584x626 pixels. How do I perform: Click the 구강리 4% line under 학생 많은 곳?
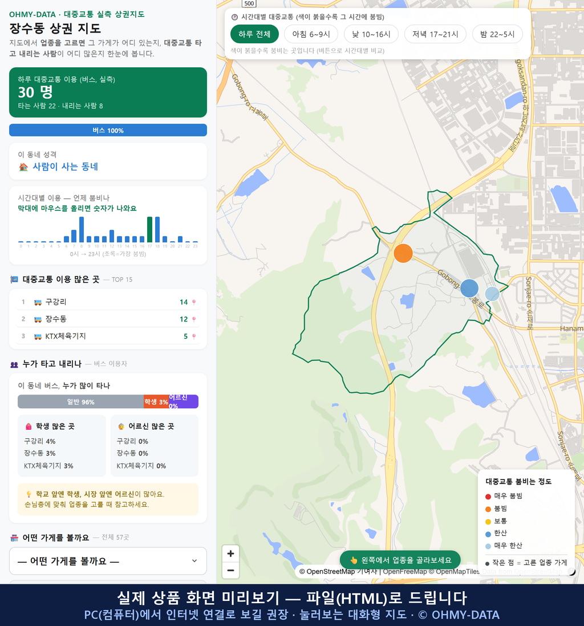coord(39,441)
